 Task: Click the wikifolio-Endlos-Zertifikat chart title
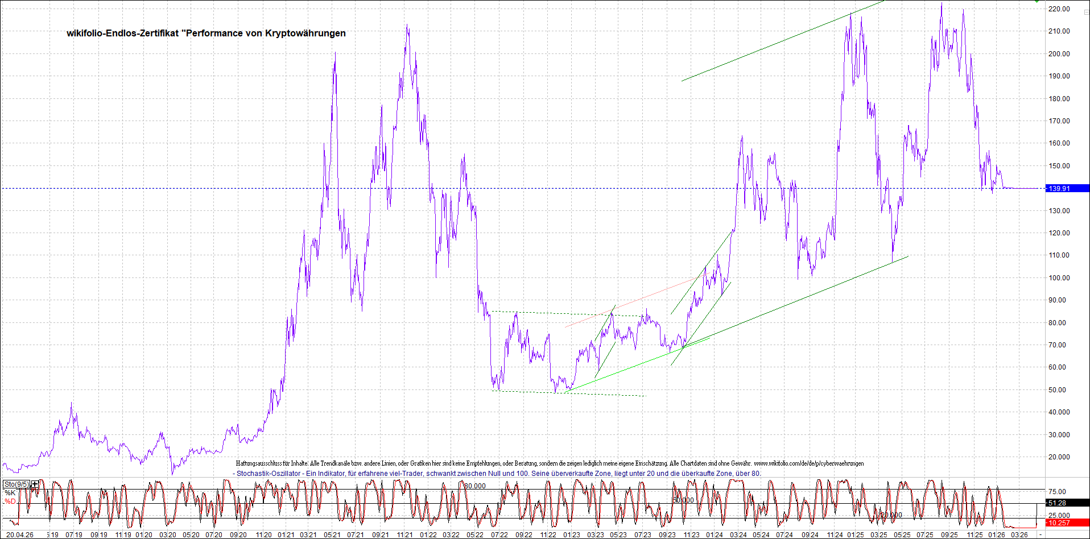pos(206,33)
